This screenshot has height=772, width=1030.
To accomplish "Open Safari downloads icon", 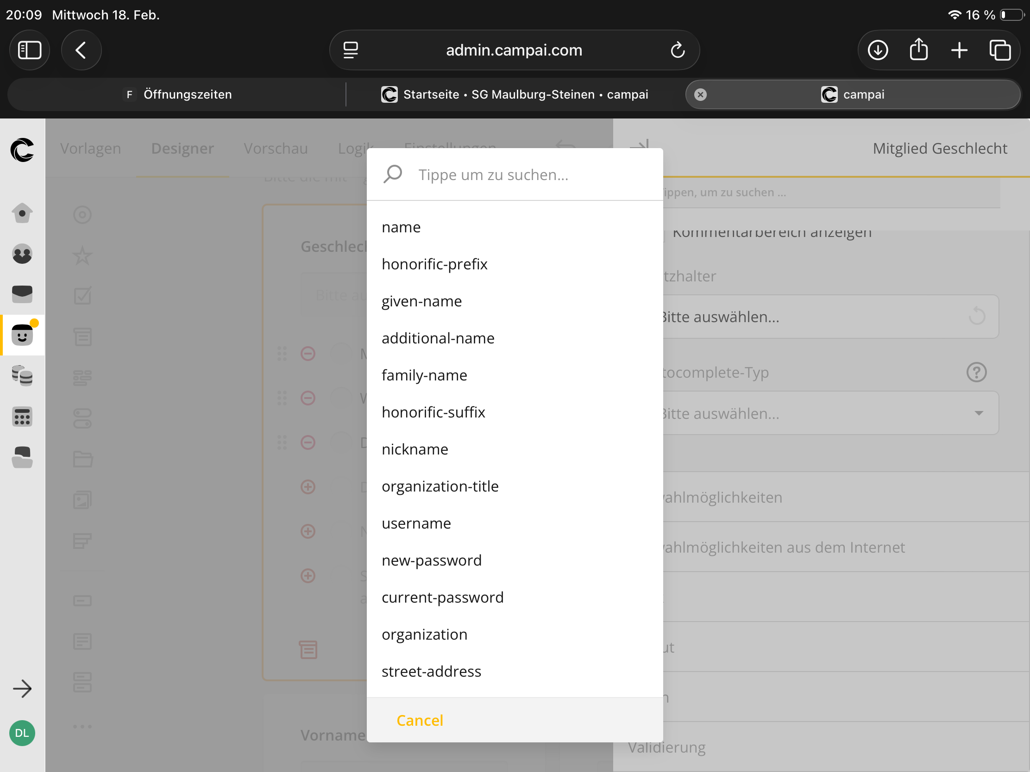I will pos(878,50).
